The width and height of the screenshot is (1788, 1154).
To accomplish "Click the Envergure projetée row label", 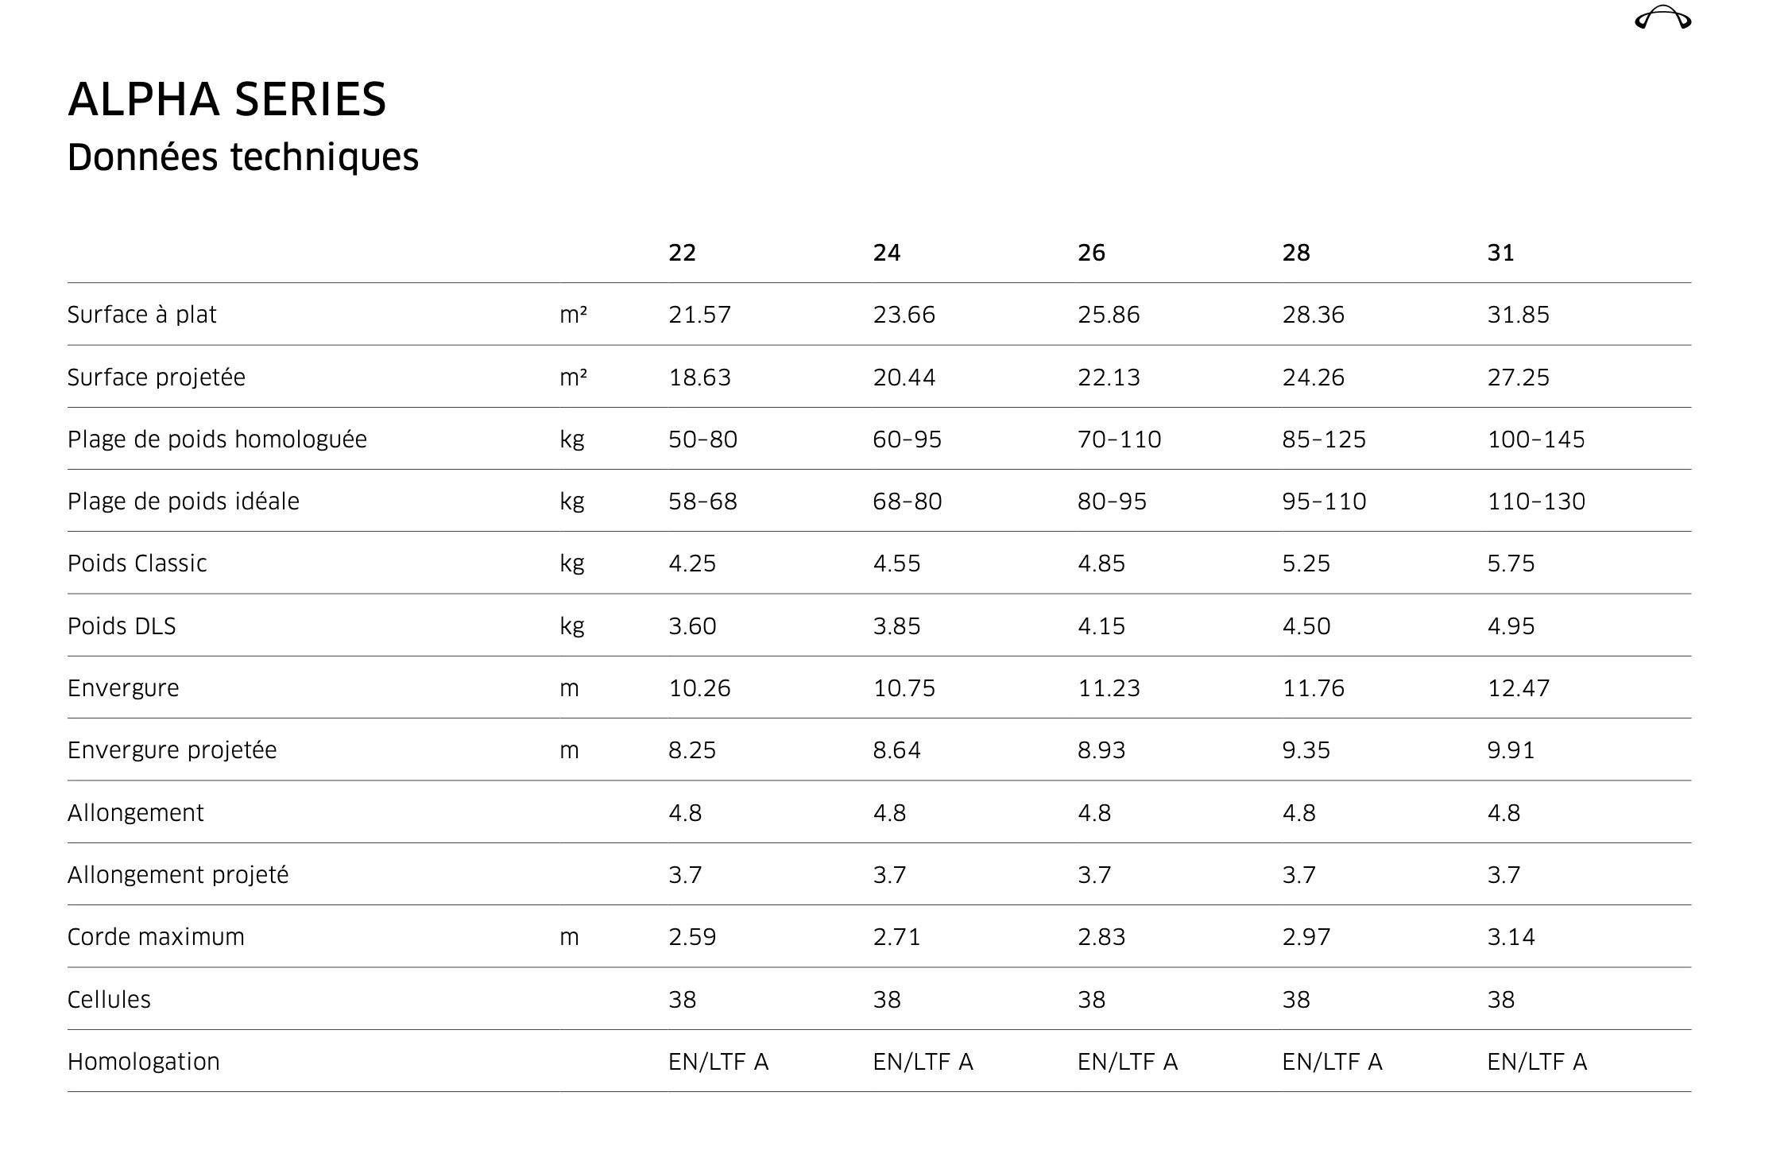I will (172, 750).
